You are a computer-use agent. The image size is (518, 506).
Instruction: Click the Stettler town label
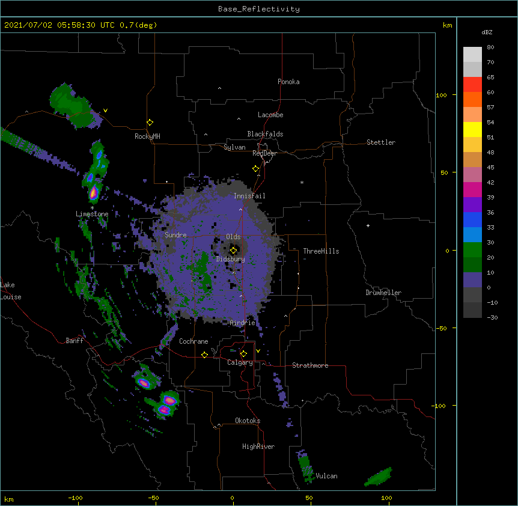point(381,142)
